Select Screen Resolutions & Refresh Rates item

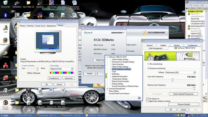coord(125,86)
